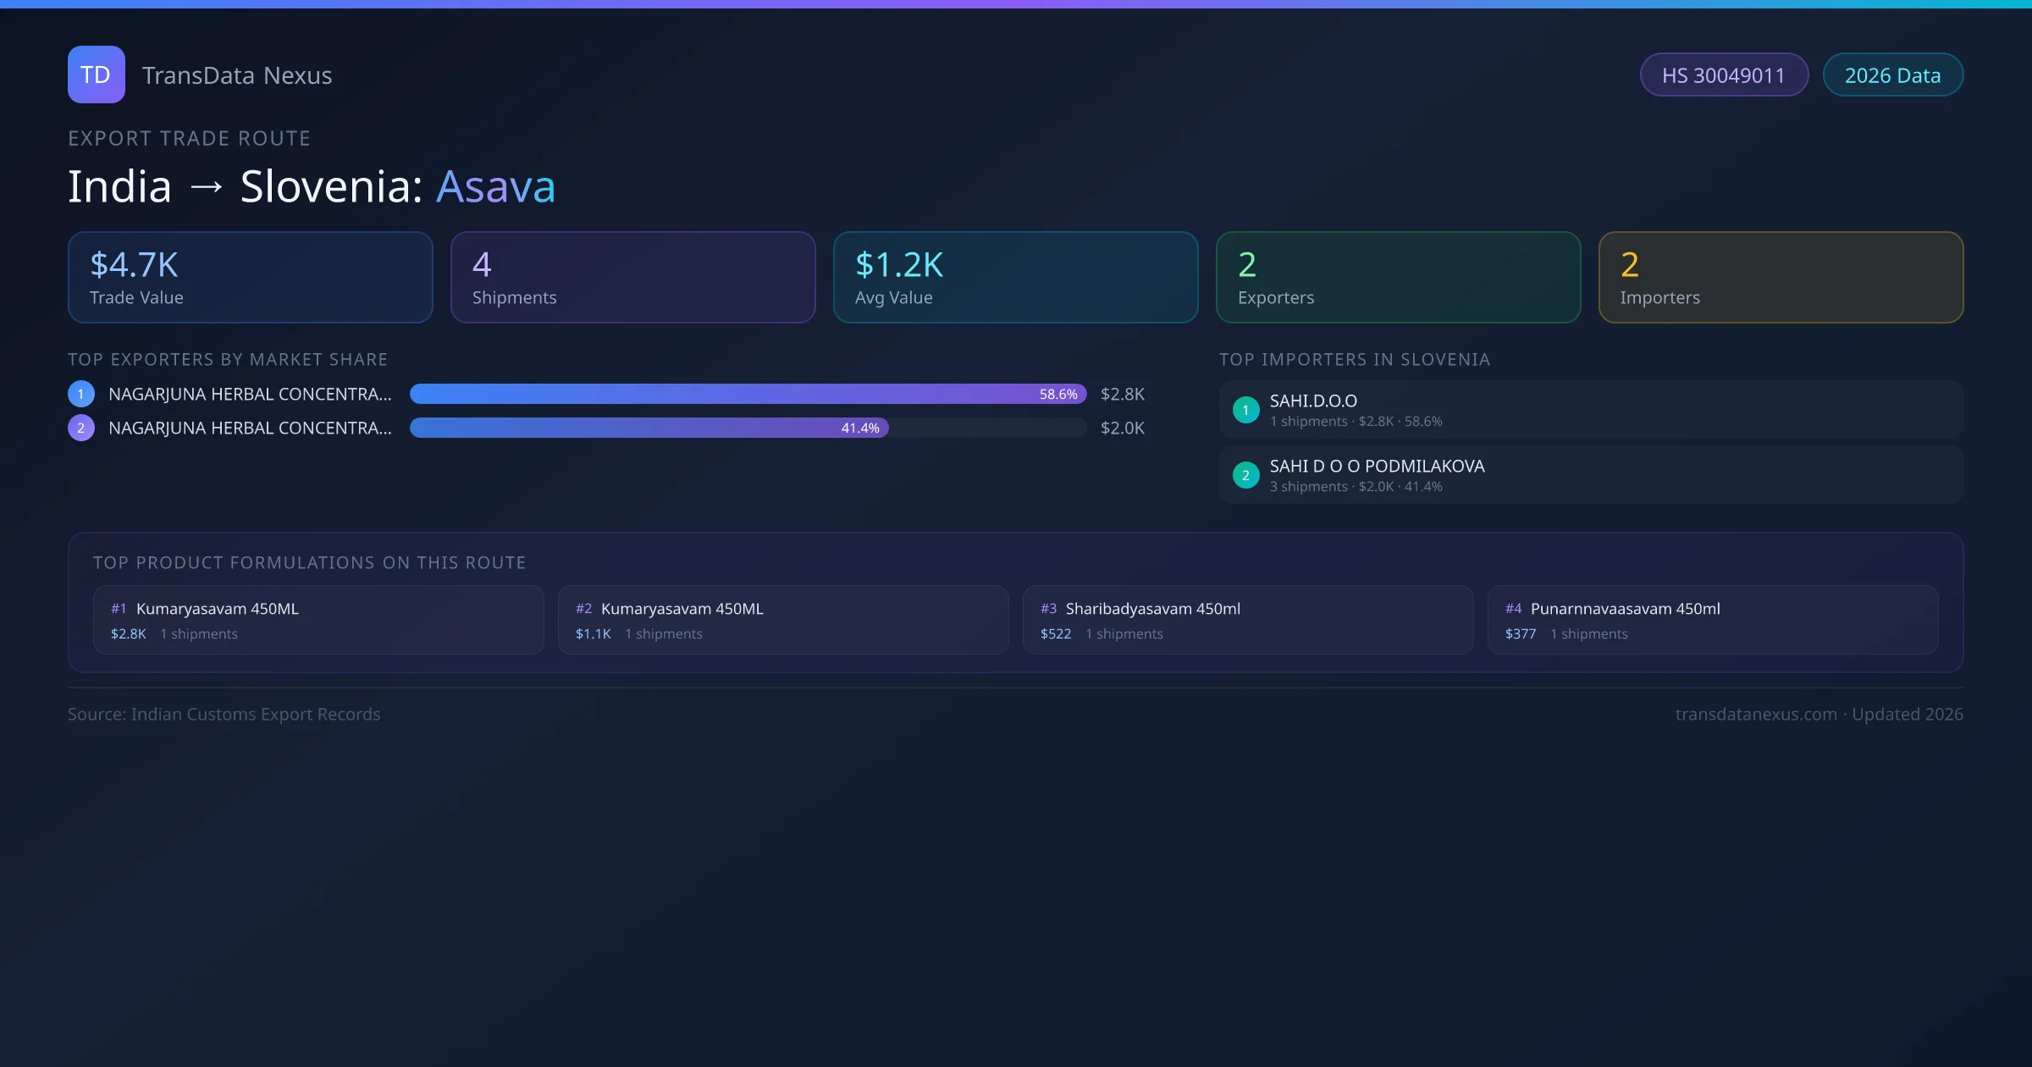Click the rank 2 exporter badge
This screenshot has width=2032, height=1067.
click(x=80, y=428)
